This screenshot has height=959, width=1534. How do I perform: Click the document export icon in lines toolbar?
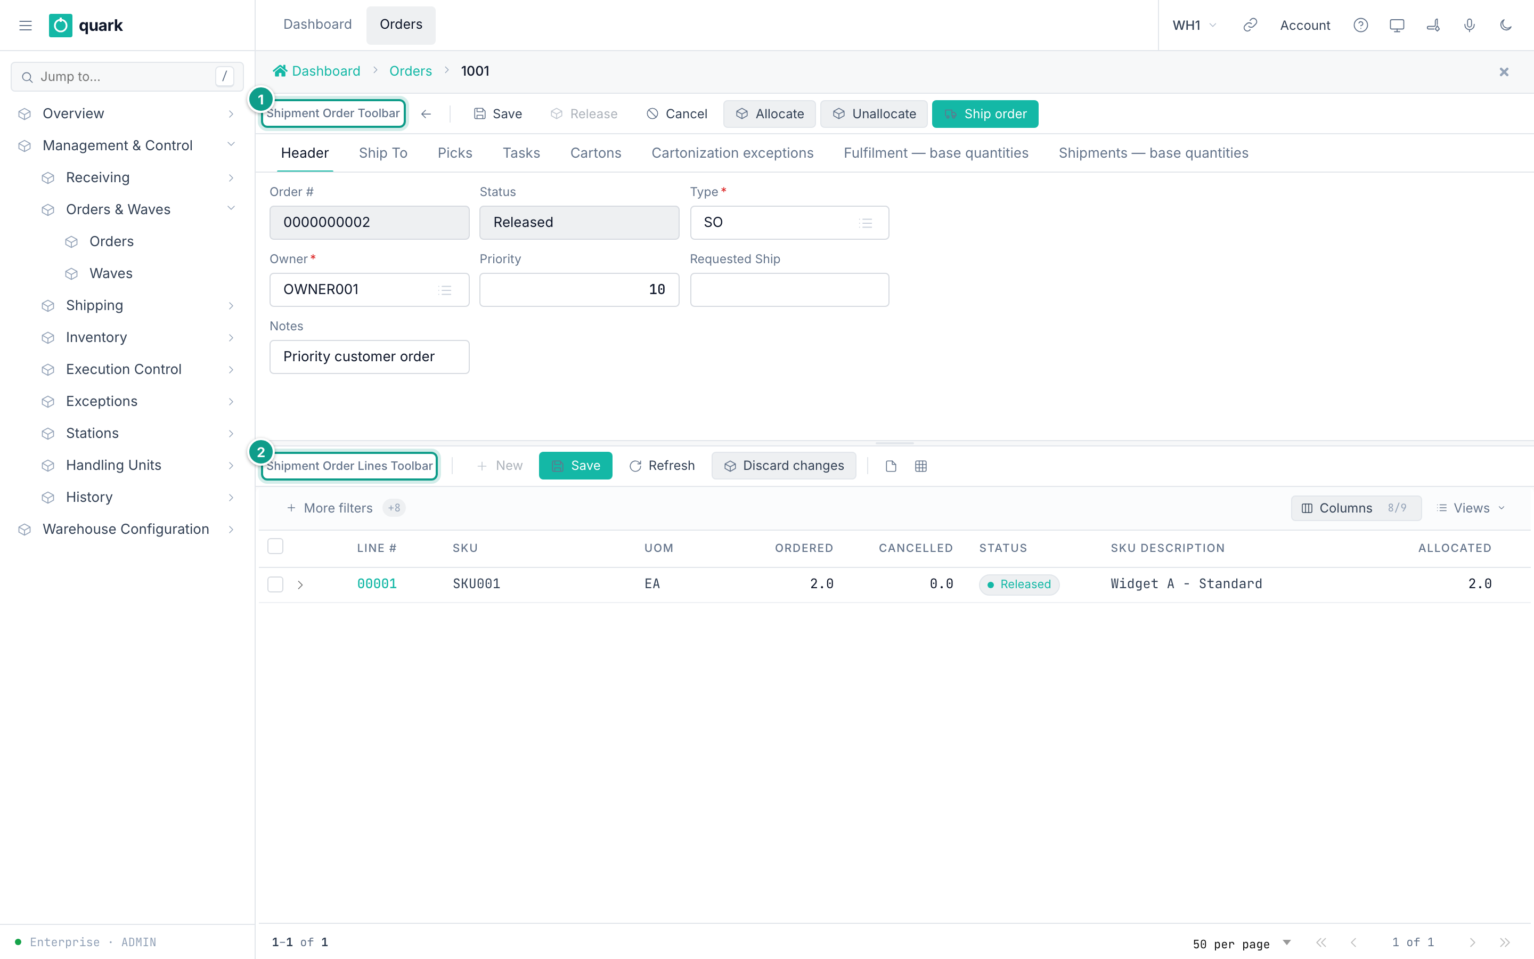pyautogui.click(x=891, y=466)
